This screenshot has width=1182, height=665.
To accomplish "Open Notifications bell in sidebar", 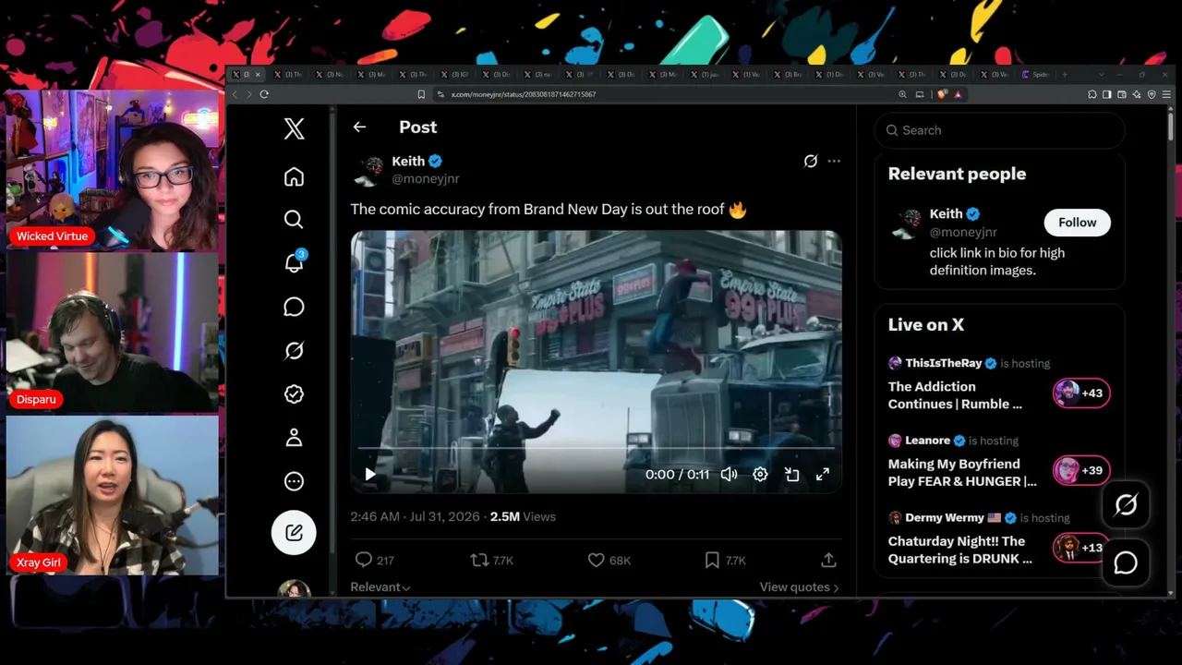I will 294,262.
